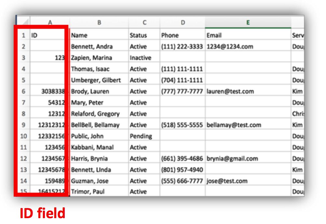Screen dimensions: 326x224
Task: Select cell with Brody, Lauren
Action: 99,91
